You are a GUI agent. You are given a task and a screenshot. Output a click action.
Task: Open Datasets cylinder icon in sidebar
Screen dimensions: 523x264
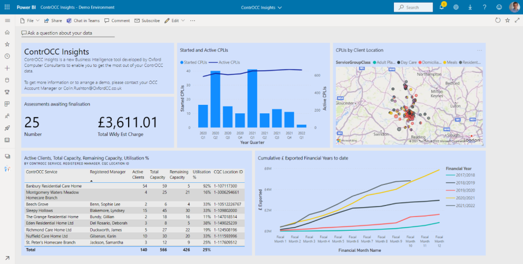click(7, 80)
